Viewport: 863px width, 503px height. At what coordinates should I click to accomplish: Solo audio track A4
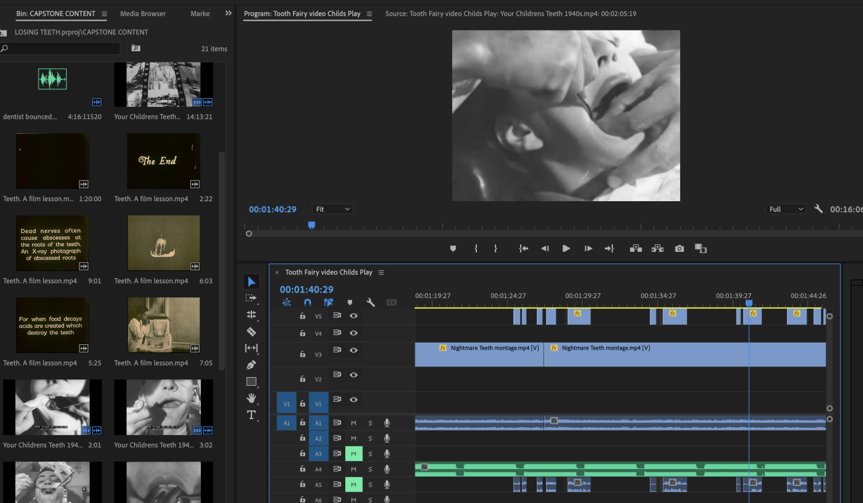(370, 470)
